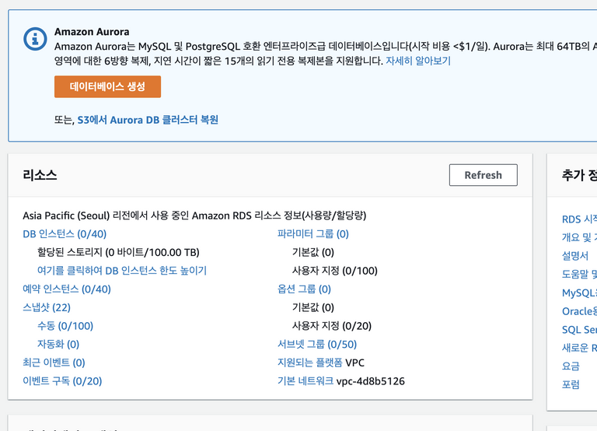Open the 수동 (0/100) snapshots link
Screen dimensions: 597x431
(x=65, y=326)
